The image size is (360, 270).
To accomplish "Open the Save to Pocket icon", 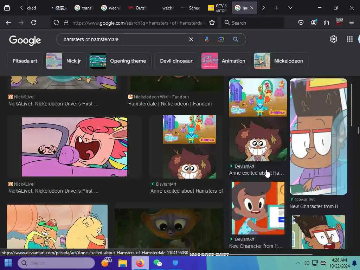I will [301, 22].
